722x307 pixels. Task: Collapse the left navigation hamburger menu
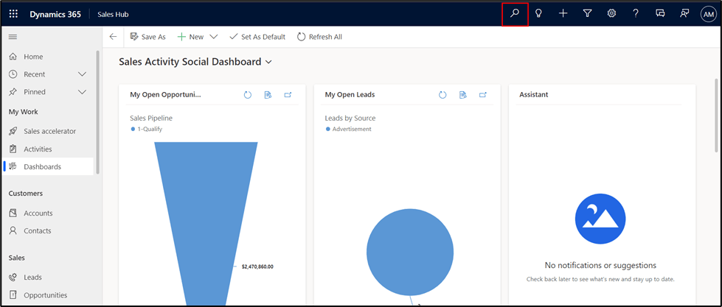pyautogui.click(x=13, y=37)
